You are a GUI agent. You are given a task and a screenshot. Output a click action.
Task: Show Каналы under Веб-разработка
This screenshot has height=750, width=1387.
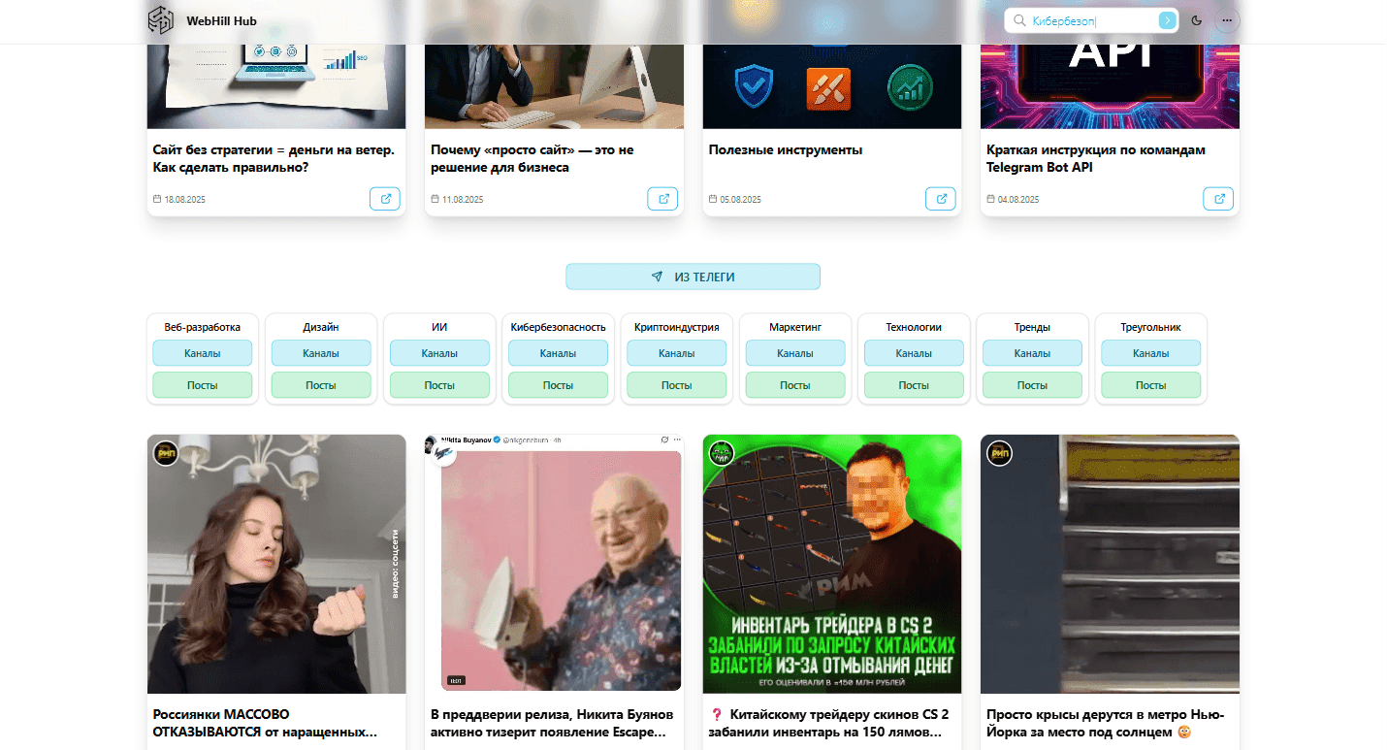point(203,353)
